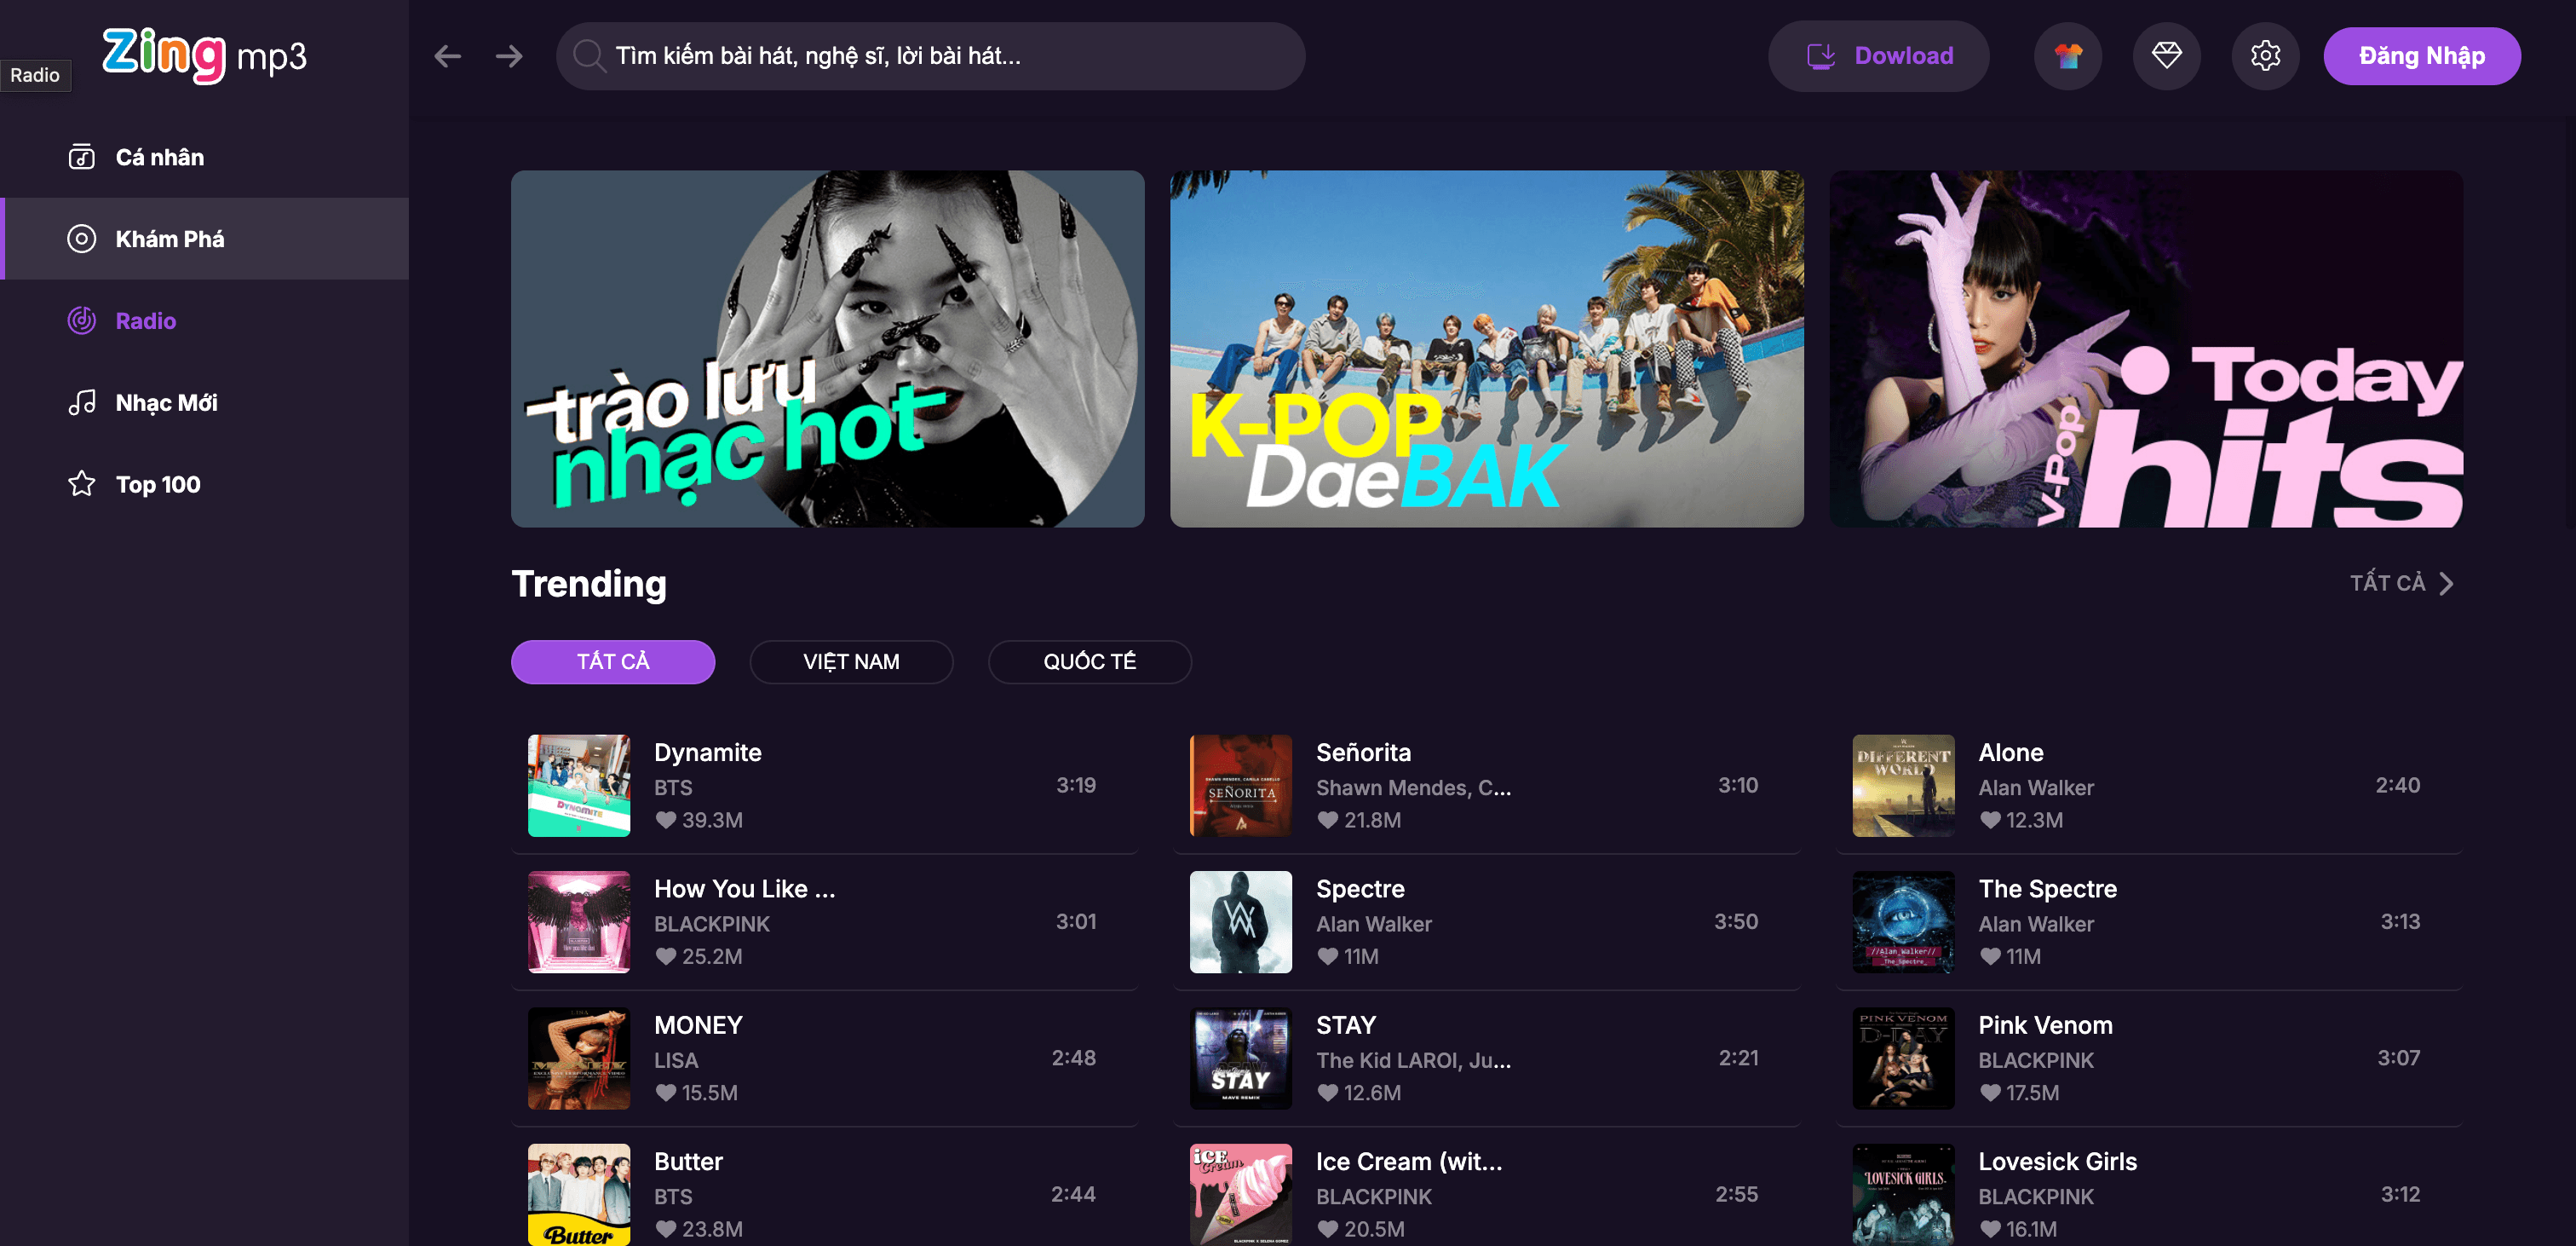Click the download icon in Download button
The width and height of the screenshot is (2576, 1246).
pyautogui.click(x=1821, y=56)
